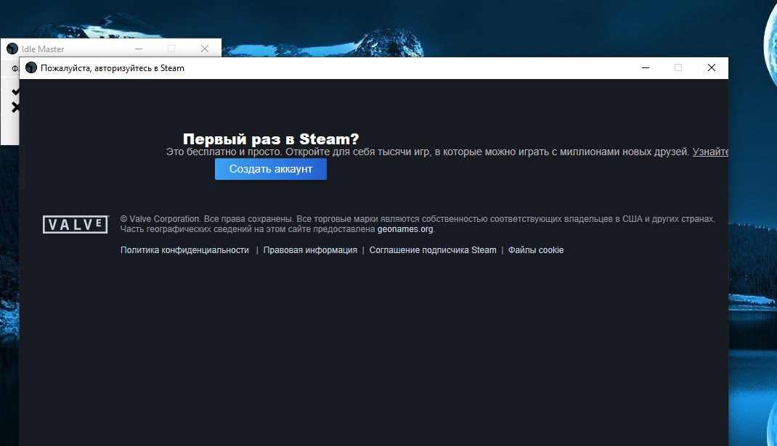Image resolution: width=777 pixels, height=446 pixels.
Task: Open the Файлы cookie link
Action: (x=536, y=250)
